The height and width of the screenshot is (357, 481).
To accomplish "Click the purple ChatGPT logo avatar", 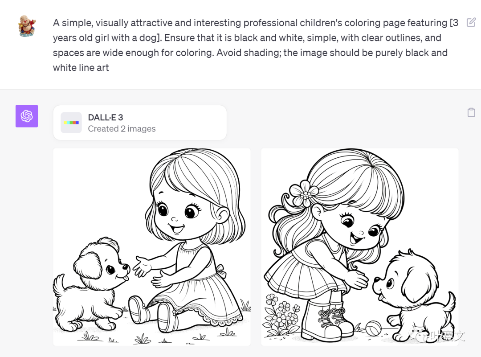I will coord(27,116).
